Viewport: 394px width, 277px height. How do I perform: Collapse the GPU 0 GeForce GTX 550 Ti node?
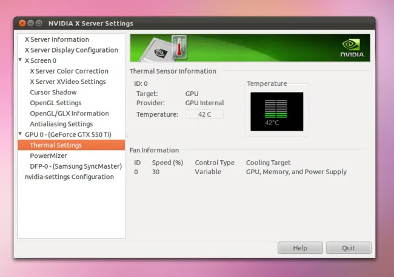tap(21, 134)
